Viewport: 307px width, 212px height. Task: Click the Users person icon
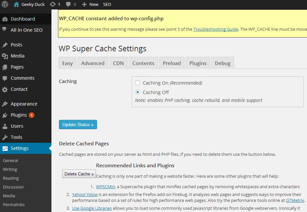pyautogui.click(x=5, y=126)
